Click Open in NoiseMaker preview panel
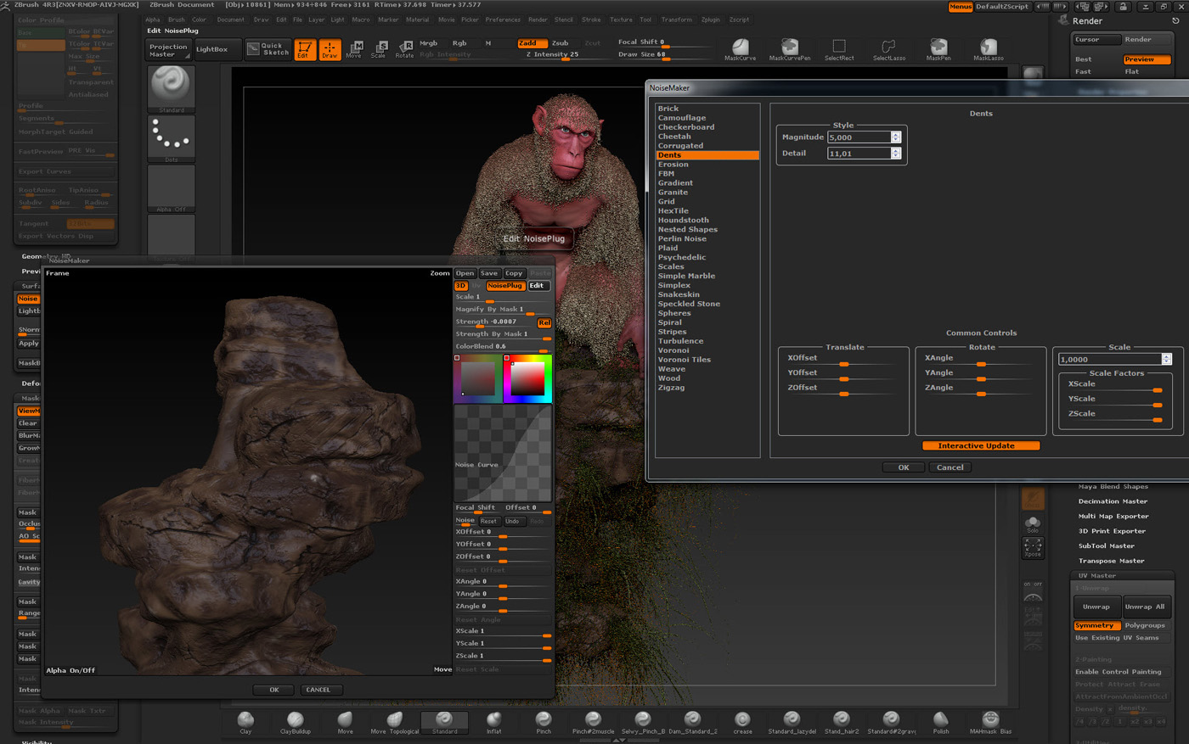 pyautogui.click(x=465, y=273)
